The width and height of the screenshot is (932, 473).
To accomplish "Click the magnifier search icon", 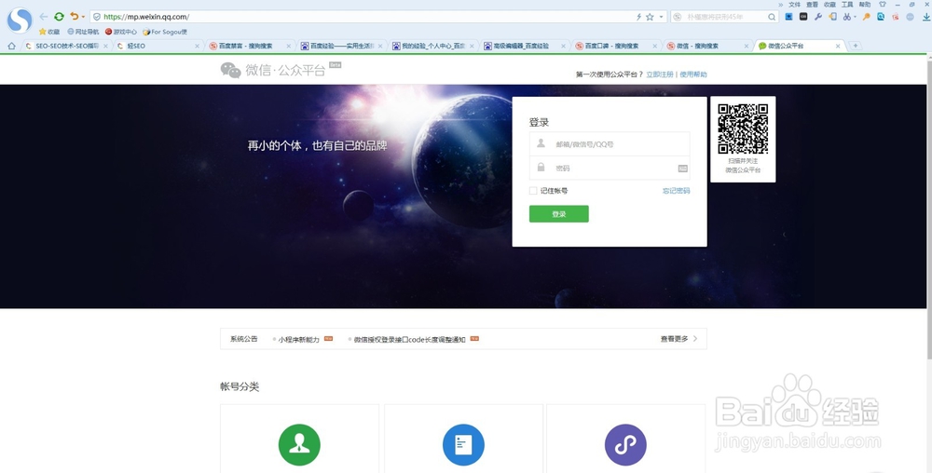I will pyautogui.click(x=772, y=17).
